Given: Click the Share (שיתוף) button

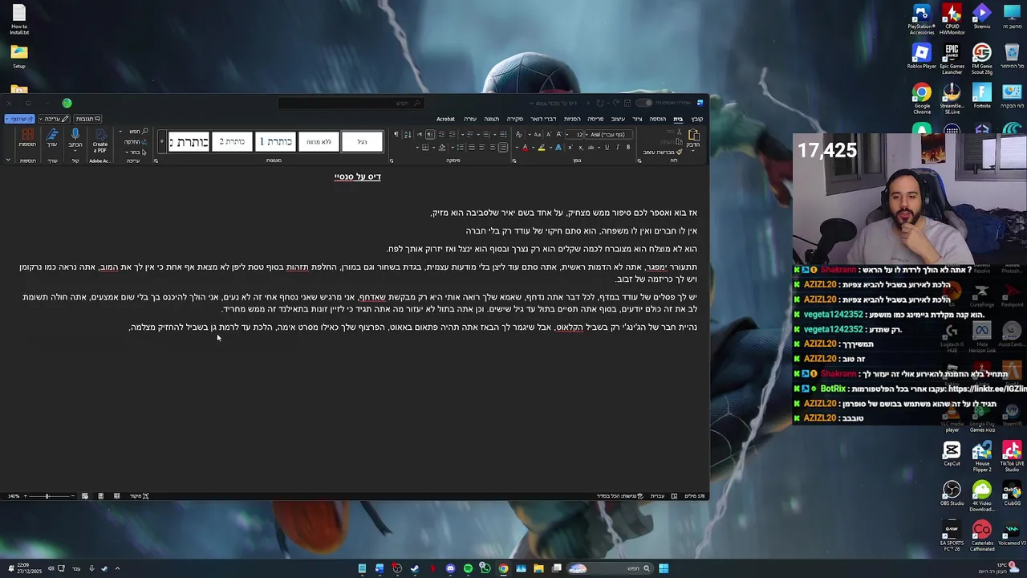Looking at the screenshot, I should (20, 119).
